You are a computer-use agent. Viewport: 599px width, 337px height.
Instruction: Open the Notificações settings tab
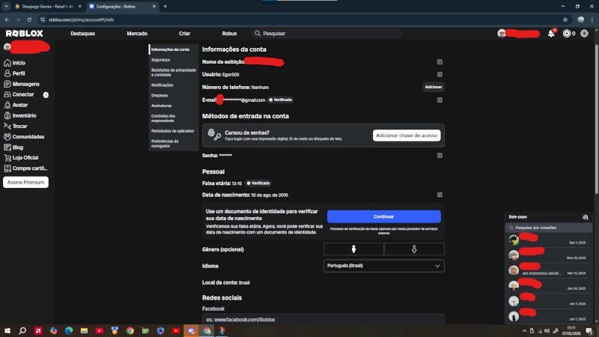(162, 85)
